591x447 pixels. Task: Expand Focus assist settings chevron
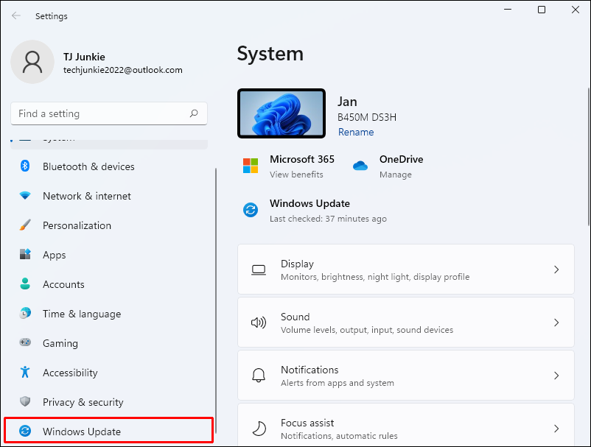coord(556,428)
